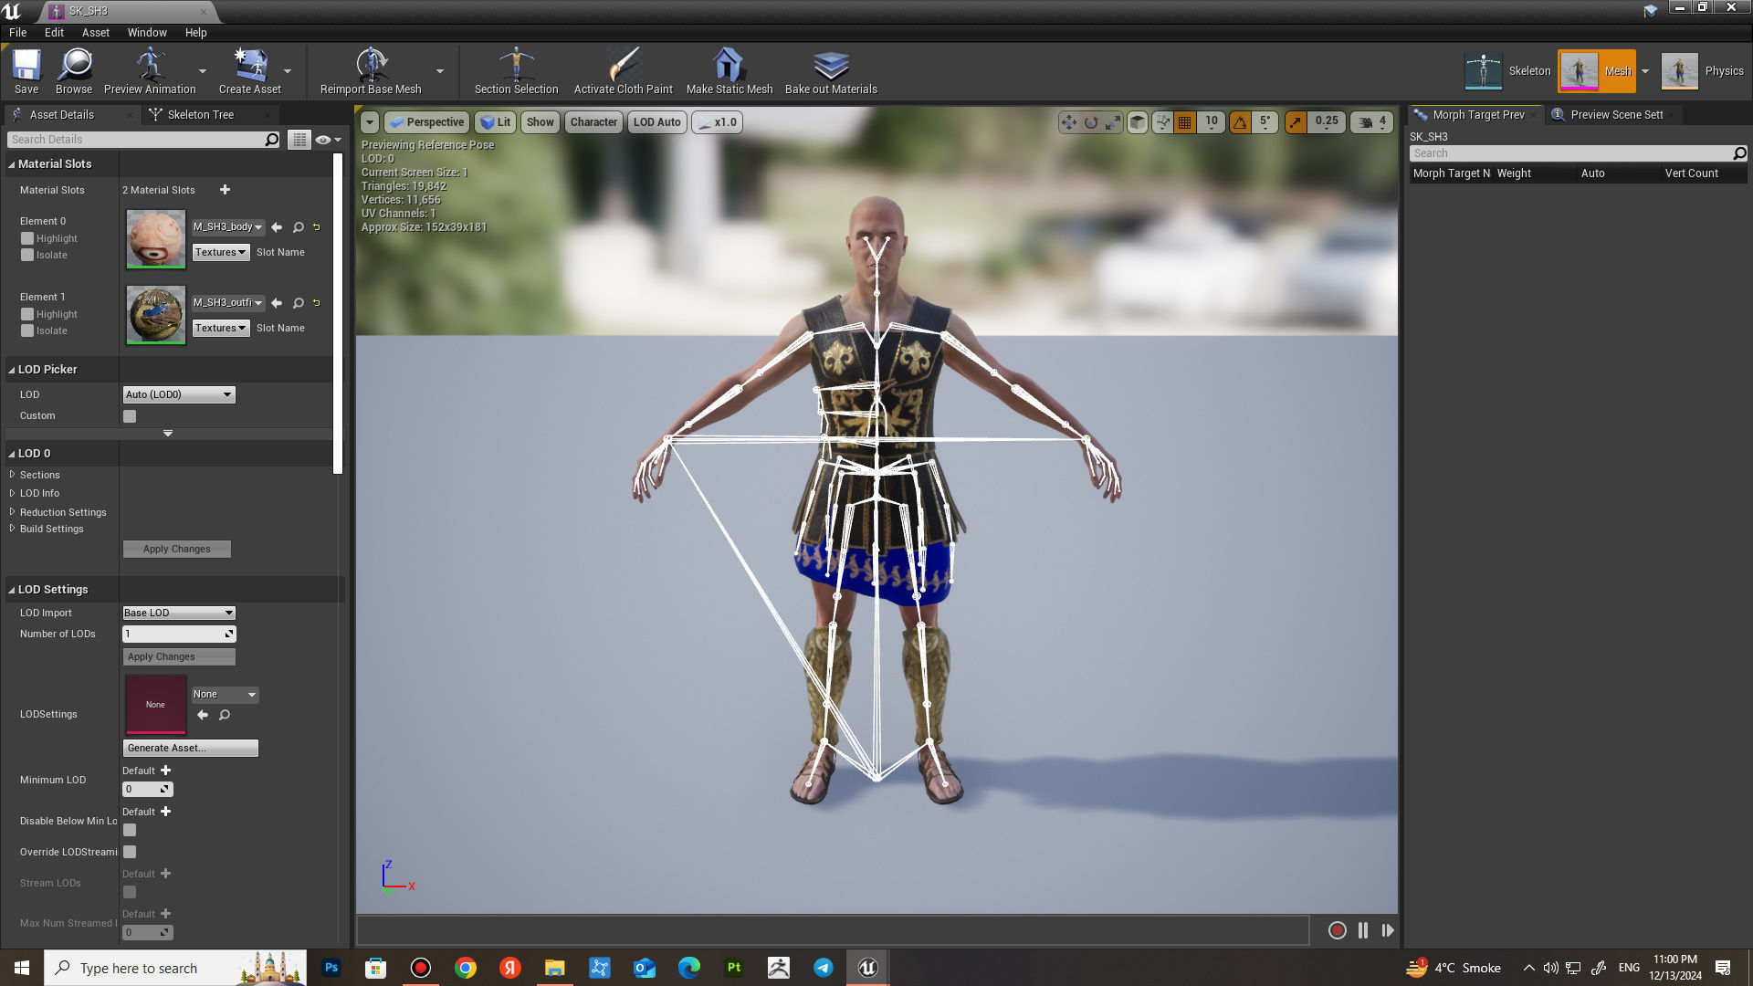Open the Base LOD import dropdown
Screen dimensions: 1753x986
click(179, 614)
